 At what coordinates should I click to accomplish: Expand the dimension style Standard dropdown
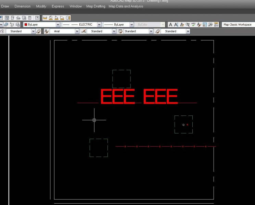click(114, 31)
